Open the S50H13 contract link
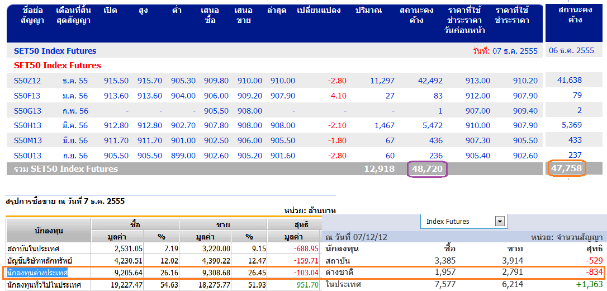This screenshot has width=607, height=291. point(27,125)
